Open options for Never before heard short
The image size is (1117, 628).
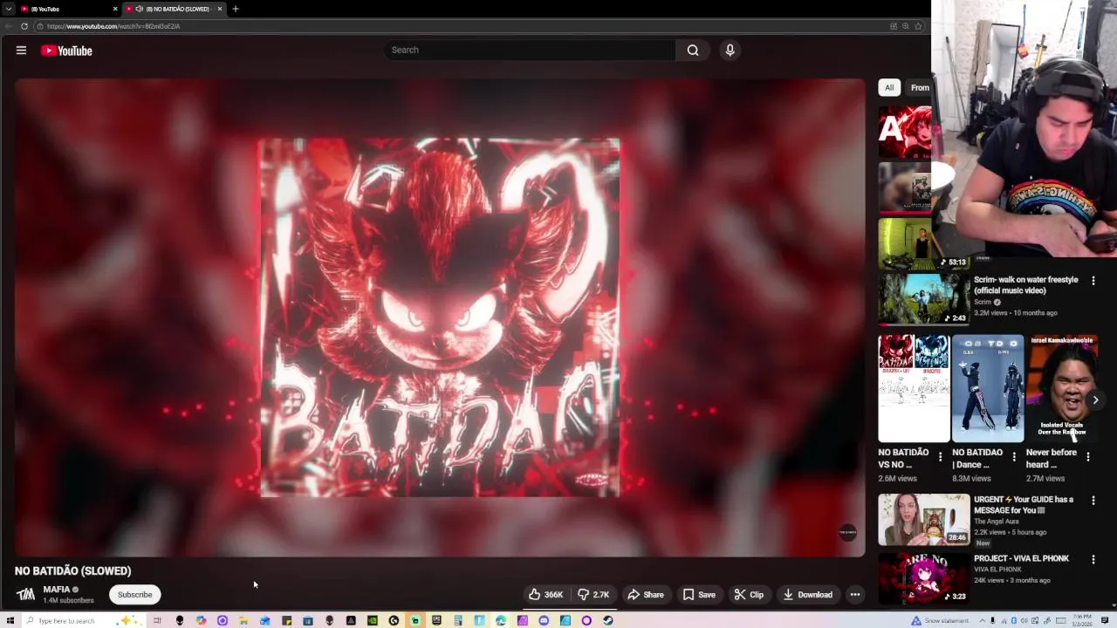click(1087, 456)
